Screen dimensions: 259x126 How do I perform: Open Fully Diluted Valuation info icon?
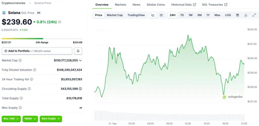pyautogui.click(x=35, y=70)
